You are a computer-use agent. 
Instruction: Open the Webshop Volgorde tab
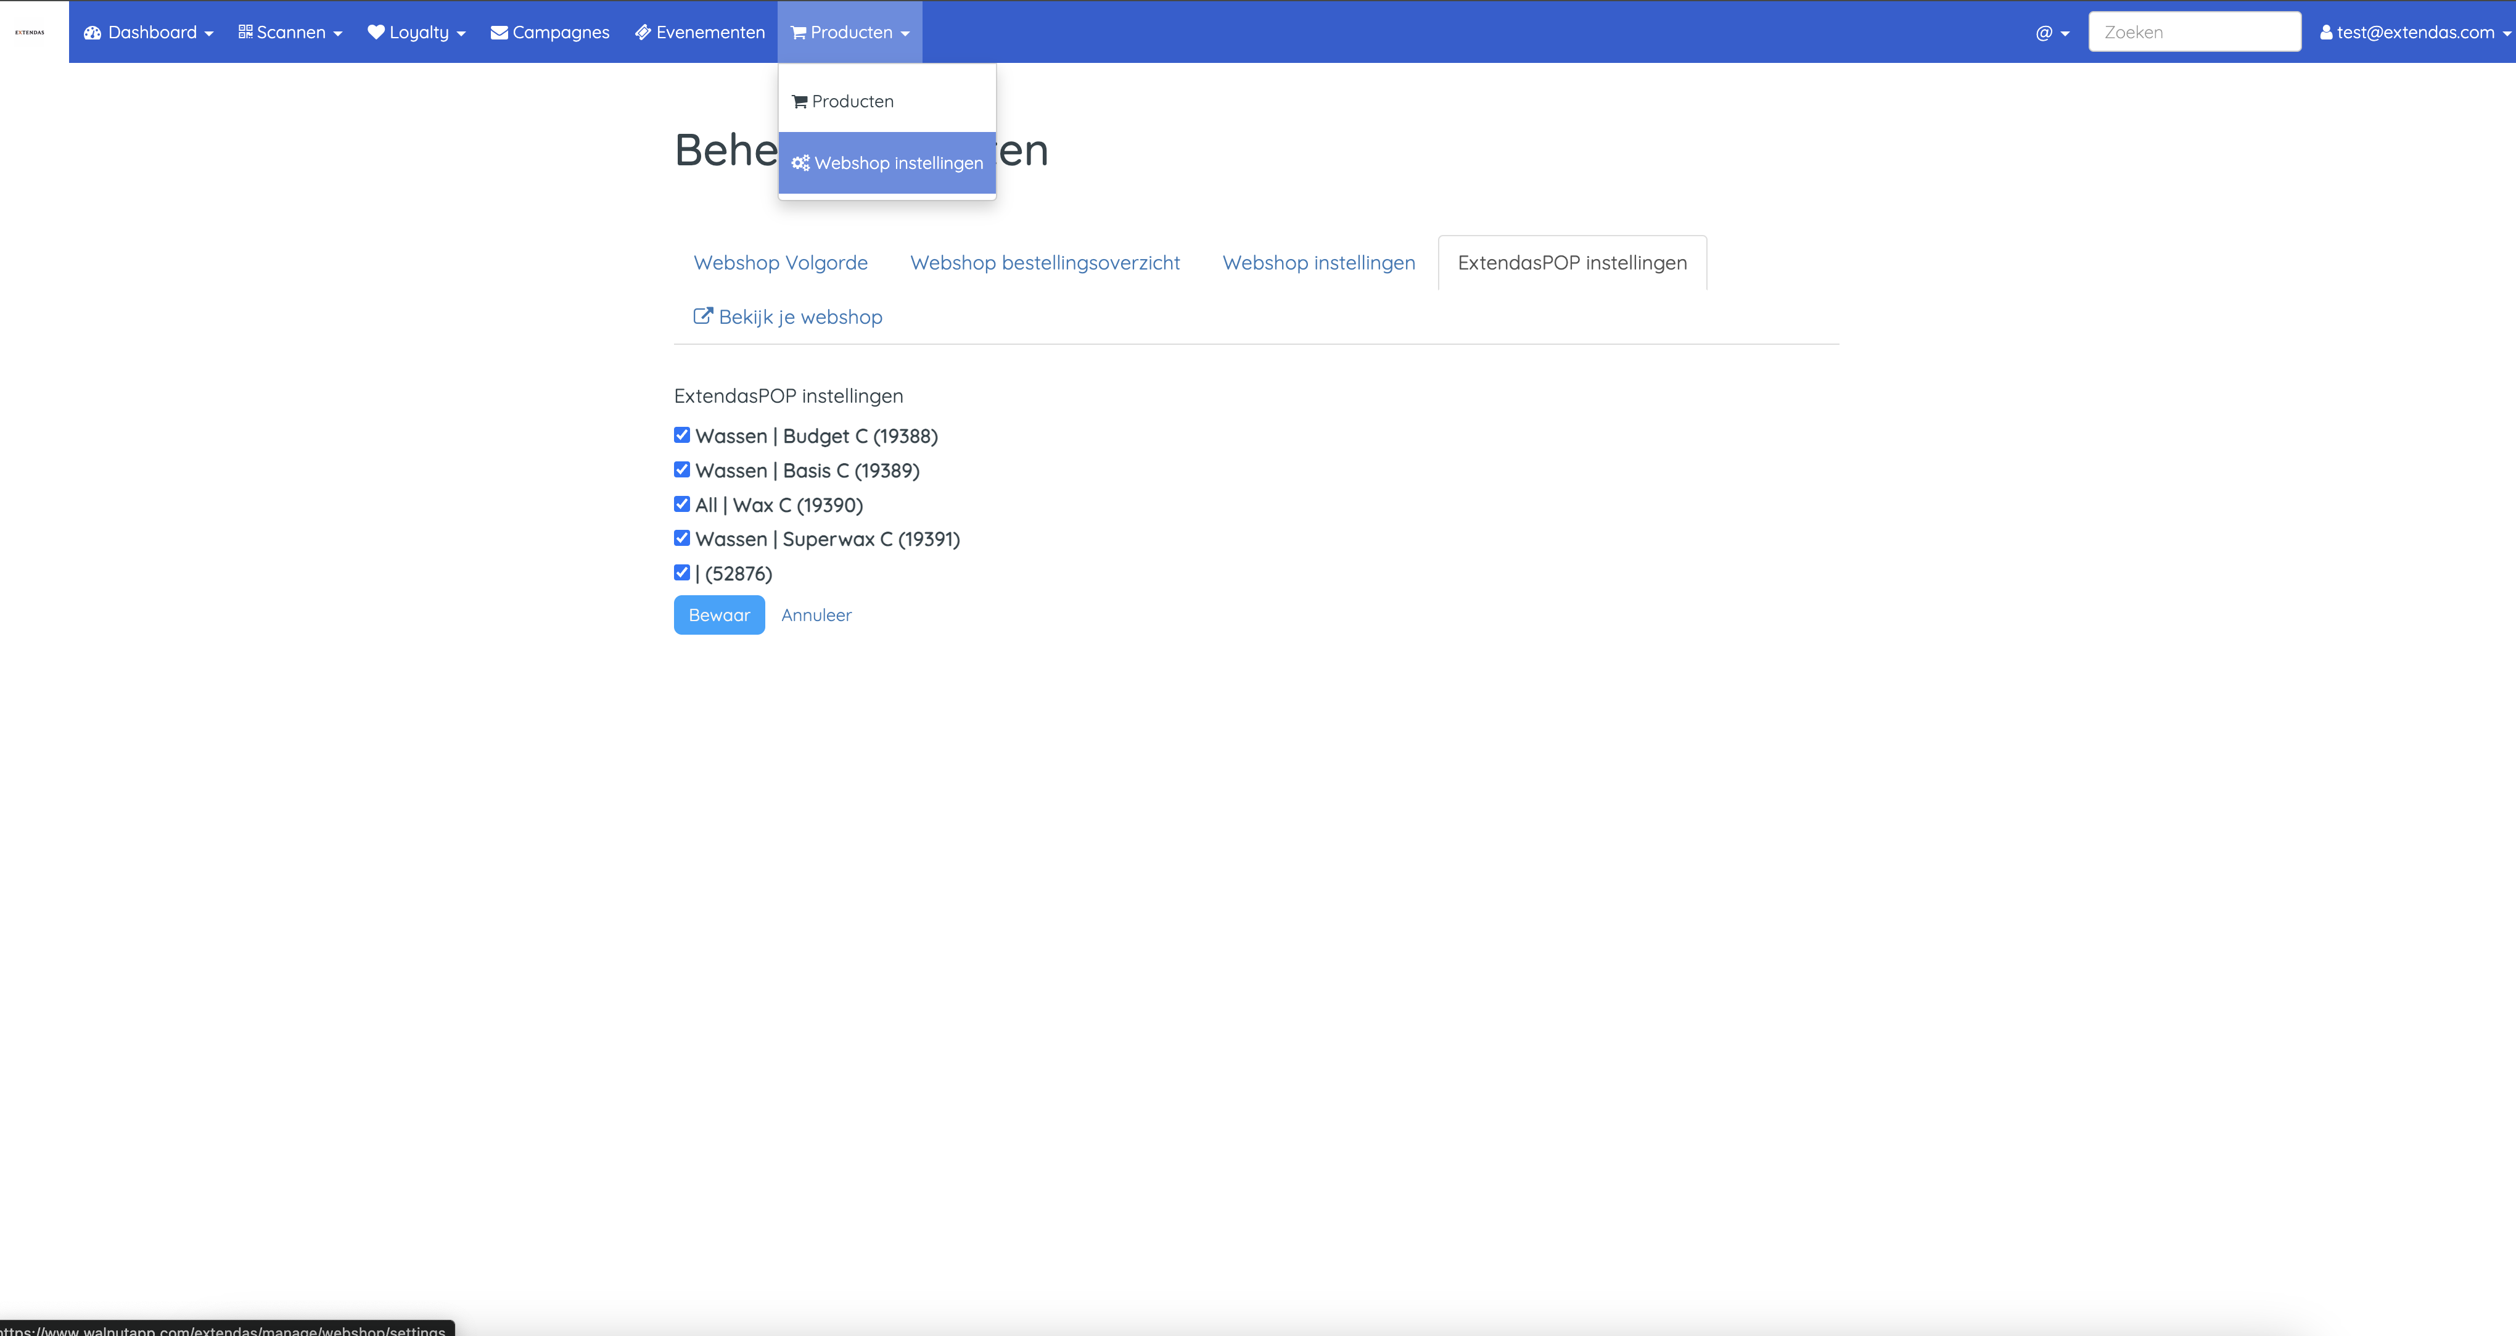[x=780, y=263]
